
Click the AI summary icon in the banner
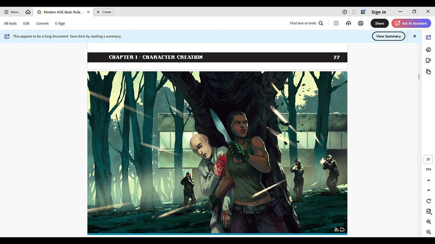coord(7,36)
